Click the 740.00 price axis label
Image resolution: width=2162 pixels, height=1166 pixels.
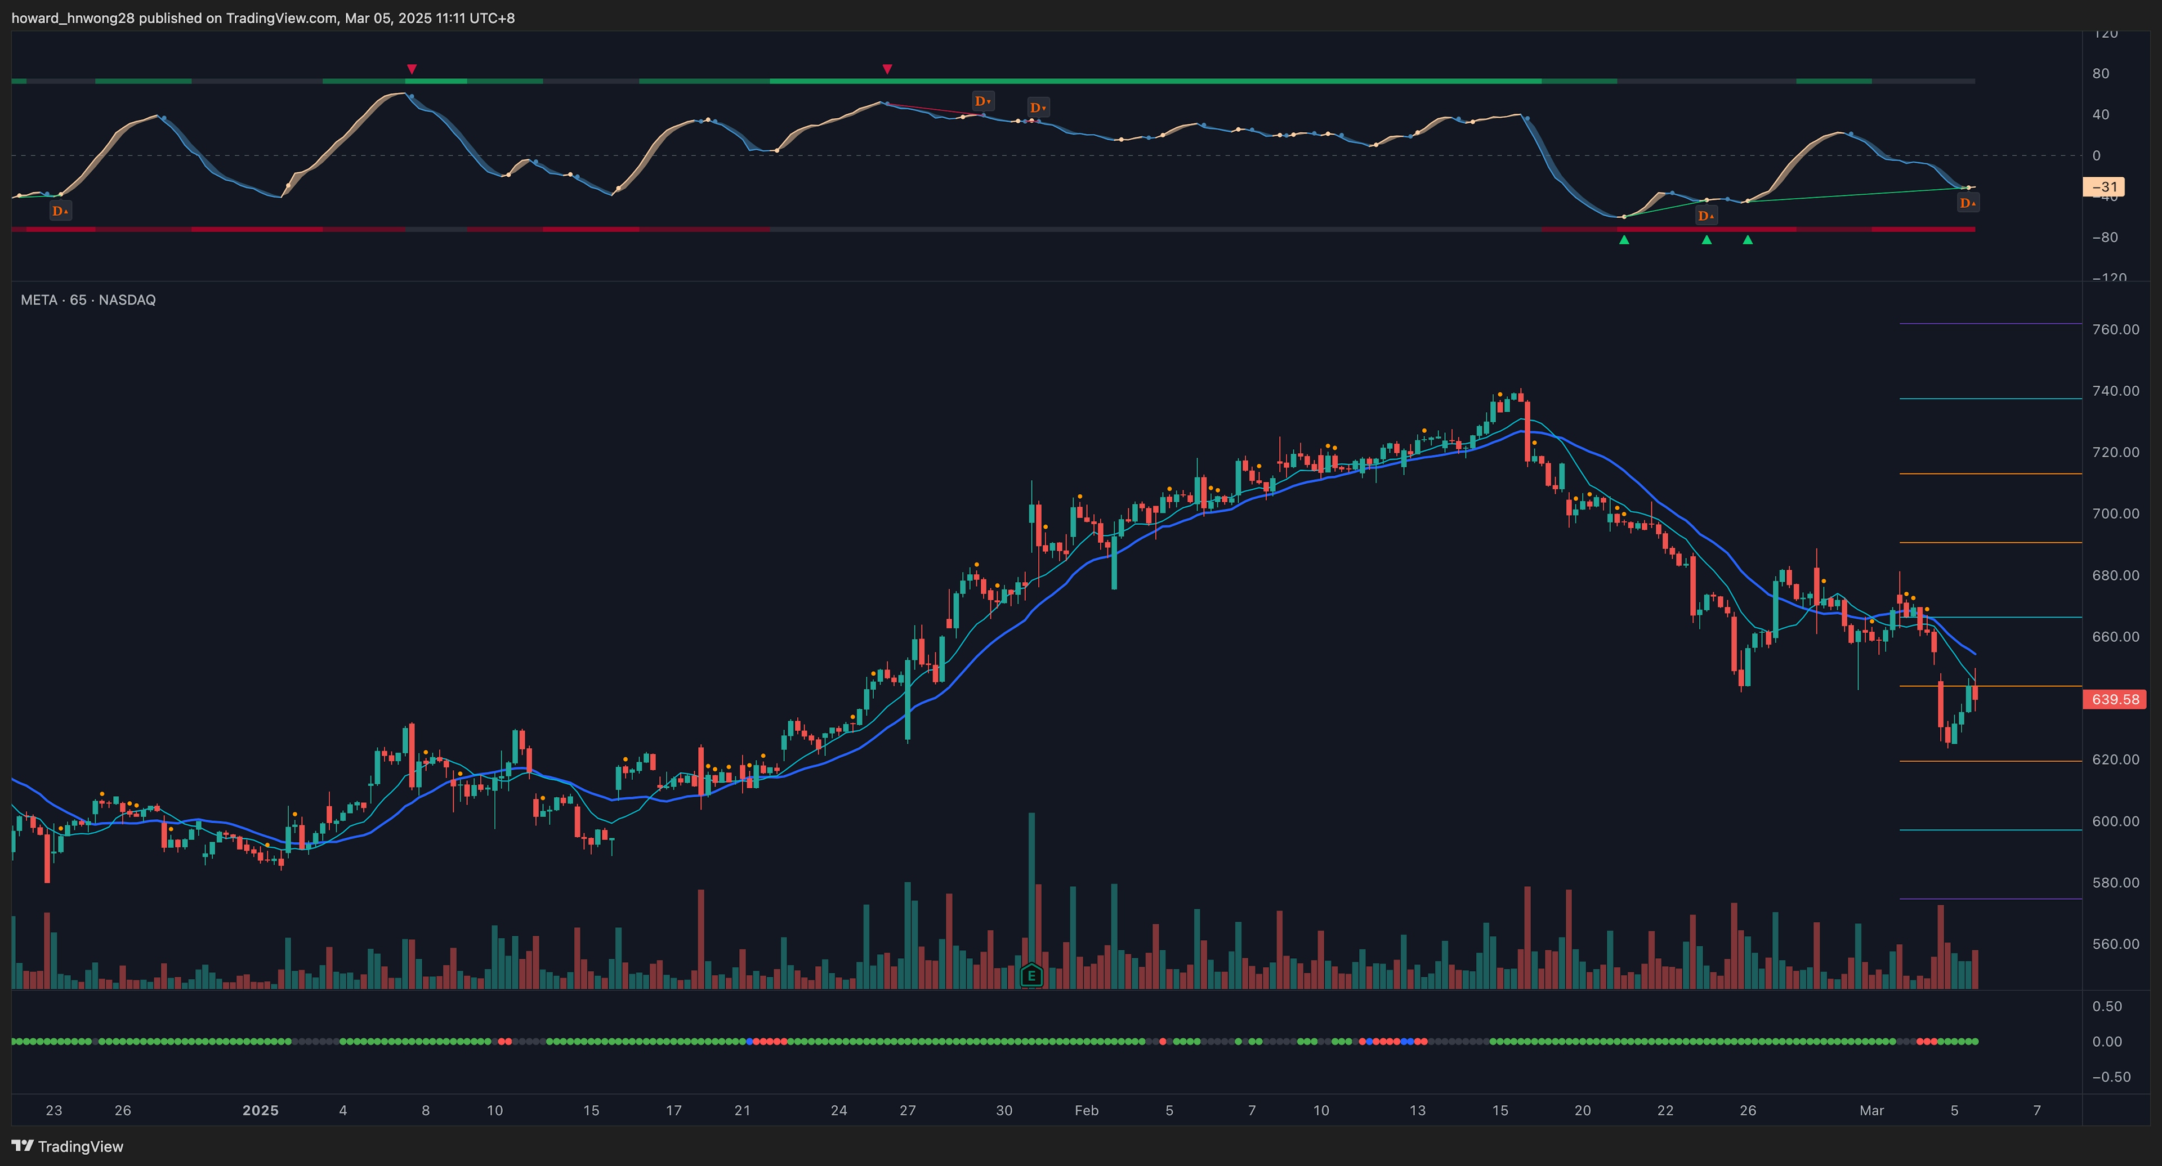[x=2115, y=390]
